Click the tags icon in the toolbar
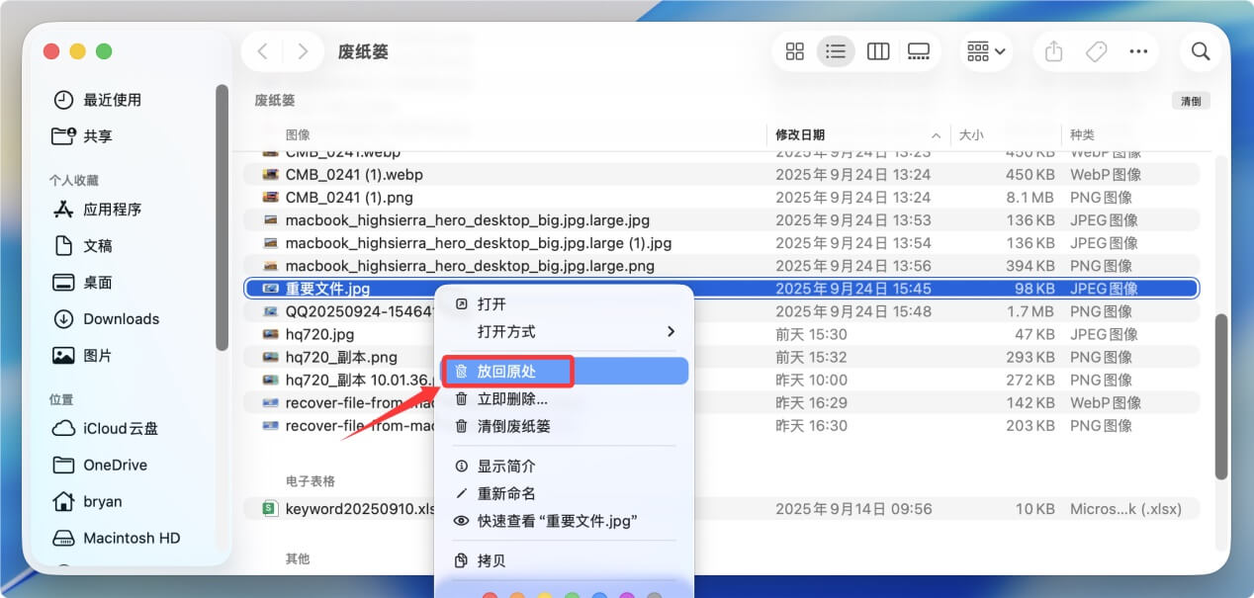Viewport: 1254px width, 598px height. [1096, 50]
